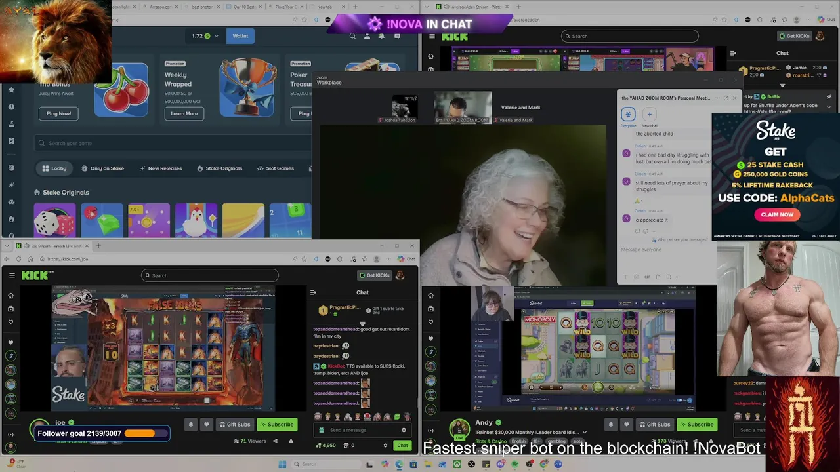Click CLAIM NOW on Stake.us ad
Screen dimensions: 840x472
point(778,214)
